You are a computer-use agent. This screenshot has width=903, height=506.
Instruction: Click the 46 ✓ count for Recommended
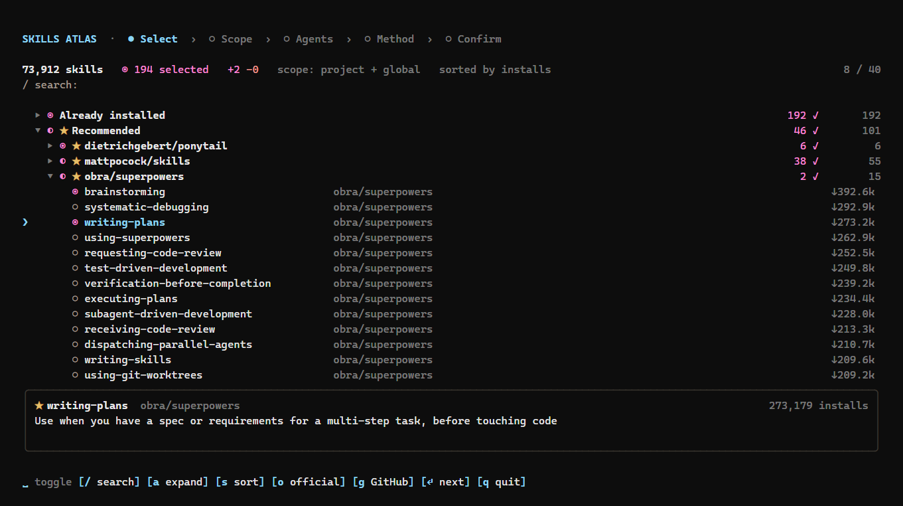807,131
